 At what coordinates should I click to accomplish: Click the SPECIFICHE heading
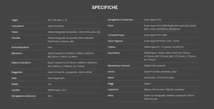pos(105,7)
